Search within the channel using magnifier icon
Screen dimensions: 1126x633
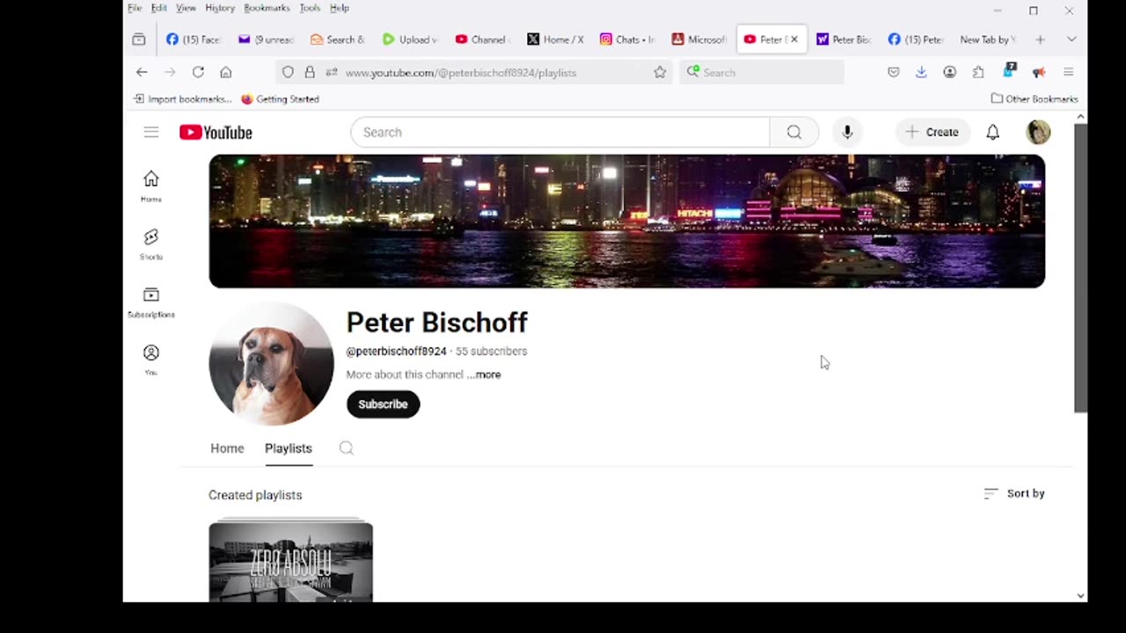347,448
